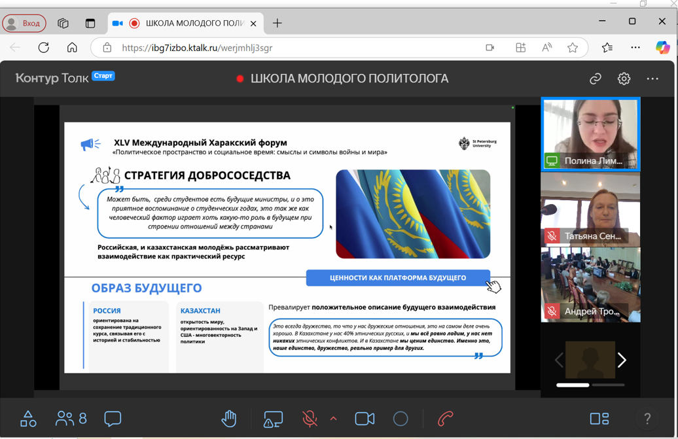
Task: Open the participants list
Action: (71, 419)
